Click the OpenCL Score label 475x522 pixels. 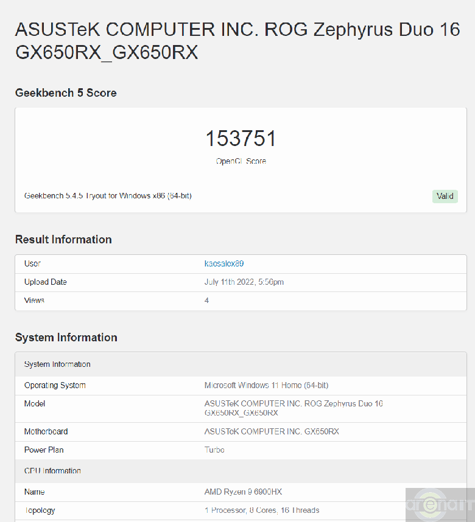click(241, 161)
